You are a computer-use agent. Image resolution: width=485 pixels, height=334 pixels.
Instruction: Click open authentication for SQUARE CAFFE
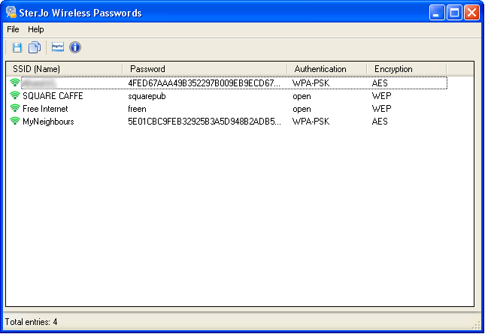[x=302, y=96]
